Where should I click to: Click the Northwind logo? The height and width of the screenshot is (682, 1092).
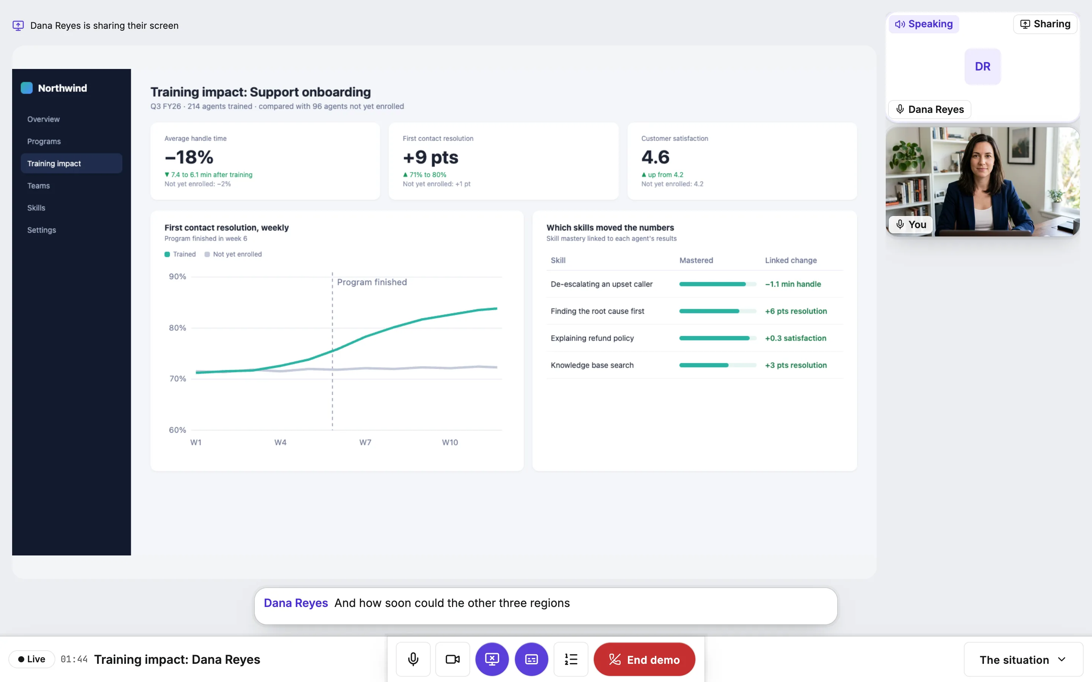pos(27,88)
